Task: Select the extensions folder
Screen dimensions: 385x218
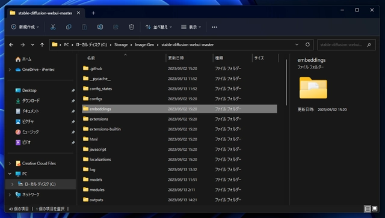Action: [x=179, y=119]
